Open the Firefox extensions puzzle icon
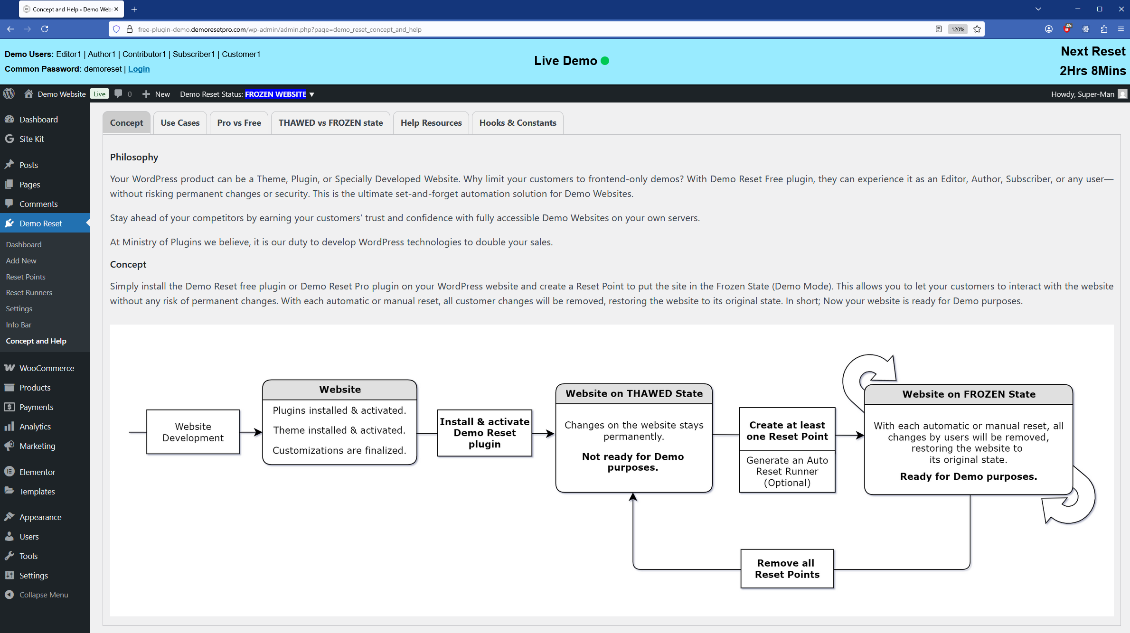1130x633 pixels. [x=1104, y=29]
